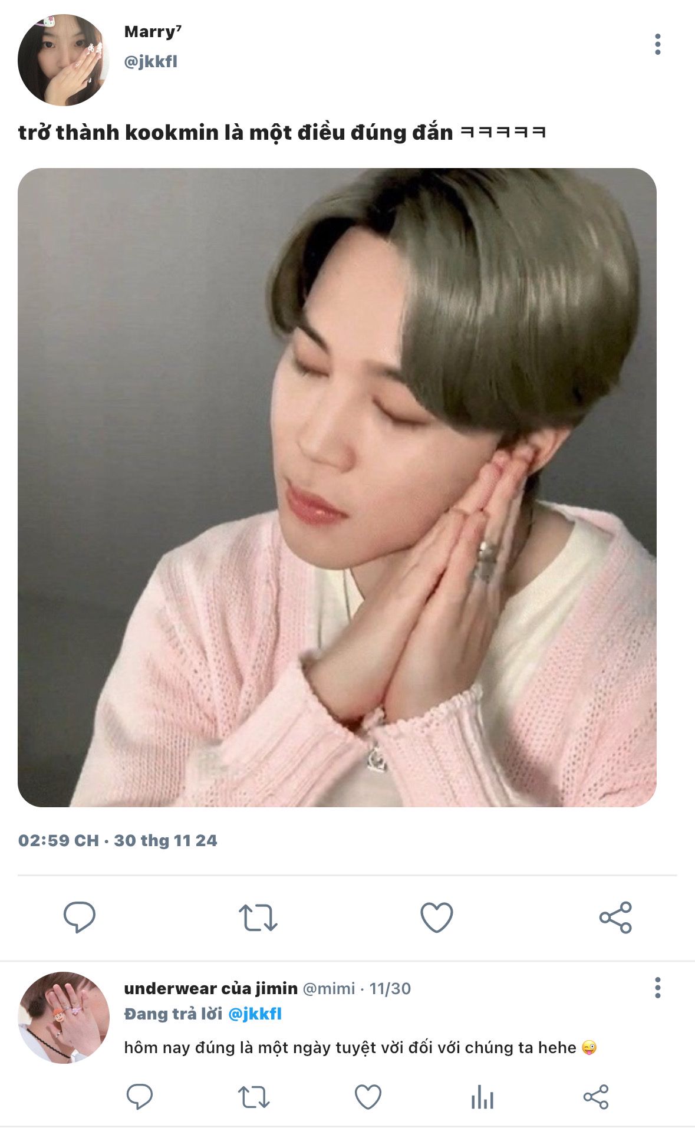Image resolution: width=695 pixels, height=1128 pixels.
Task: View analytics bar chart on mimi's reply
Action: pyautogui.click(x=482, y=1097)
